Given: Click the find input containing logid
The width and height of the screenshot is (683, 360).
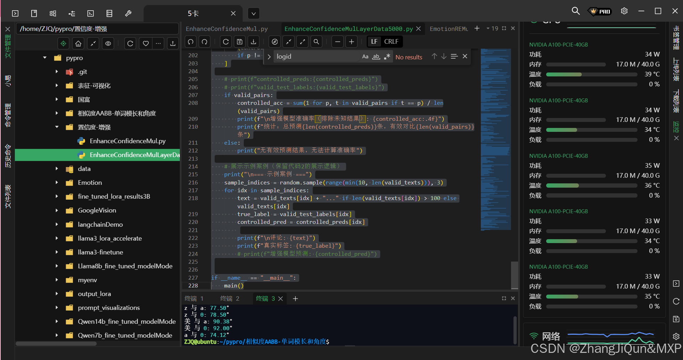Looking at the screenshot, I should pos(316,57).
